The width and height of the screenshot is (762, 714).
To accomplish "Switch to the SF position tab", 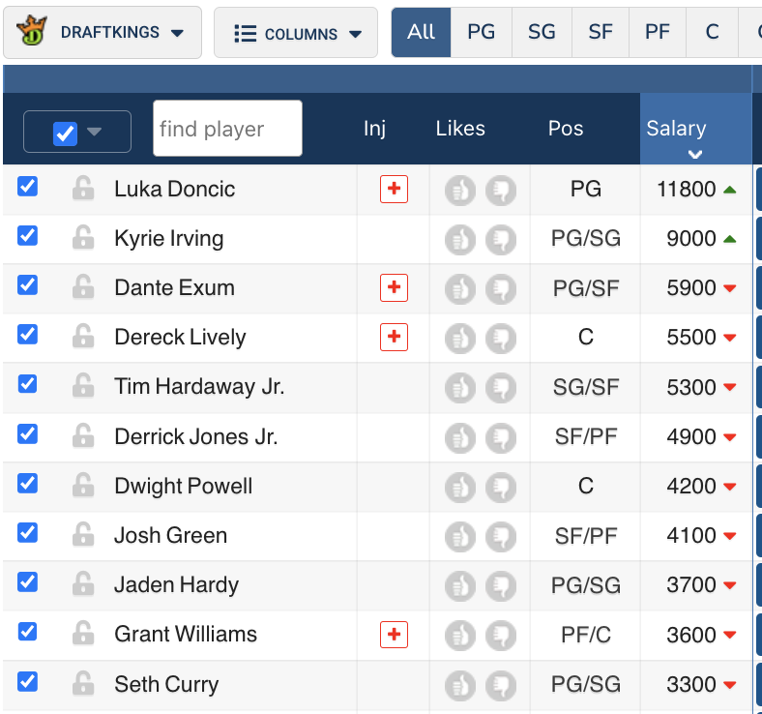I will 601,32.
